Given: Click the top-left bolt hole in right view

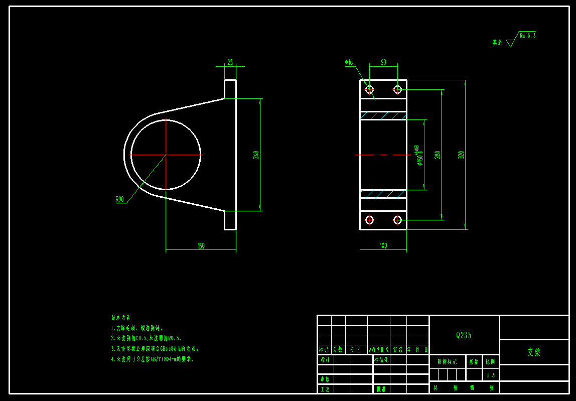Looking at the screenshot, I should (370, 89).
